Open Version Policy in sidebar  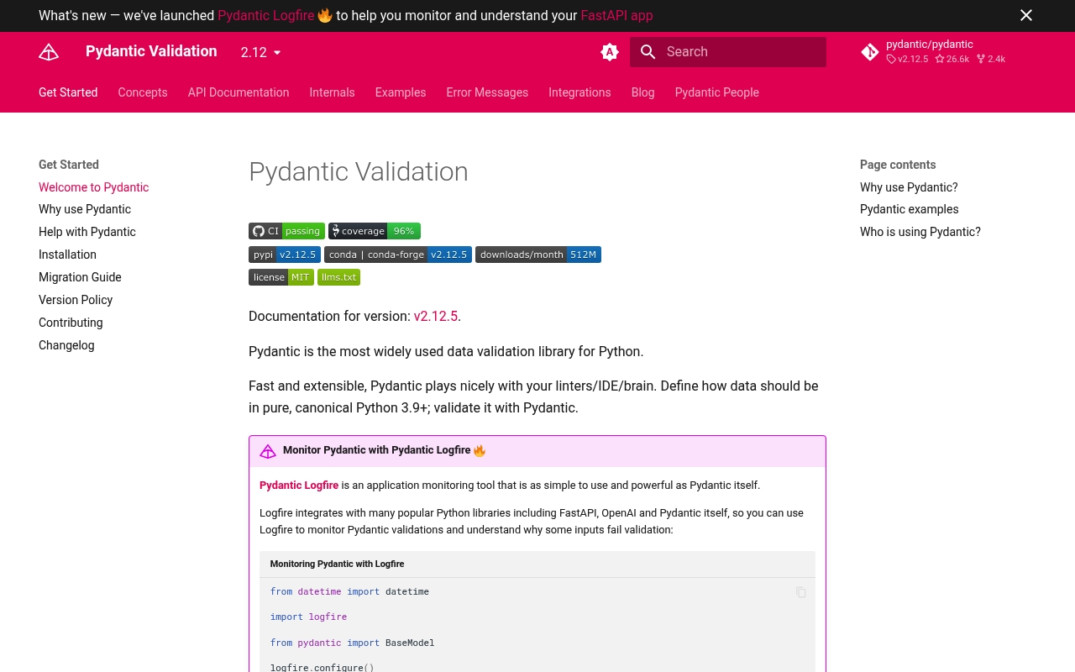(76, 300)
